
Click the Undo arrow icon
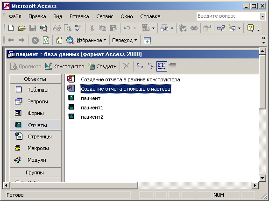coord(127,28)
